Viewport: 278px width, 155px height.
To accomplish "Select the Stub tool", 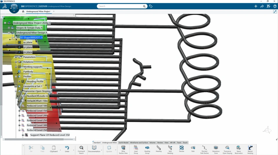I will pyautogui.click(x=193, y=148).
